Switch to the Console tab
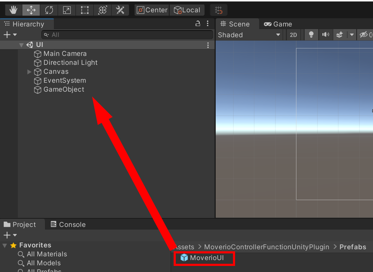This screenshot has height=272, width=373. [x=68, y=224]
